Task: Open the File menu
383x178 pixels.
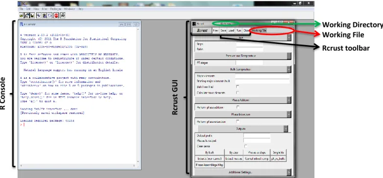Action: point(21,9)
